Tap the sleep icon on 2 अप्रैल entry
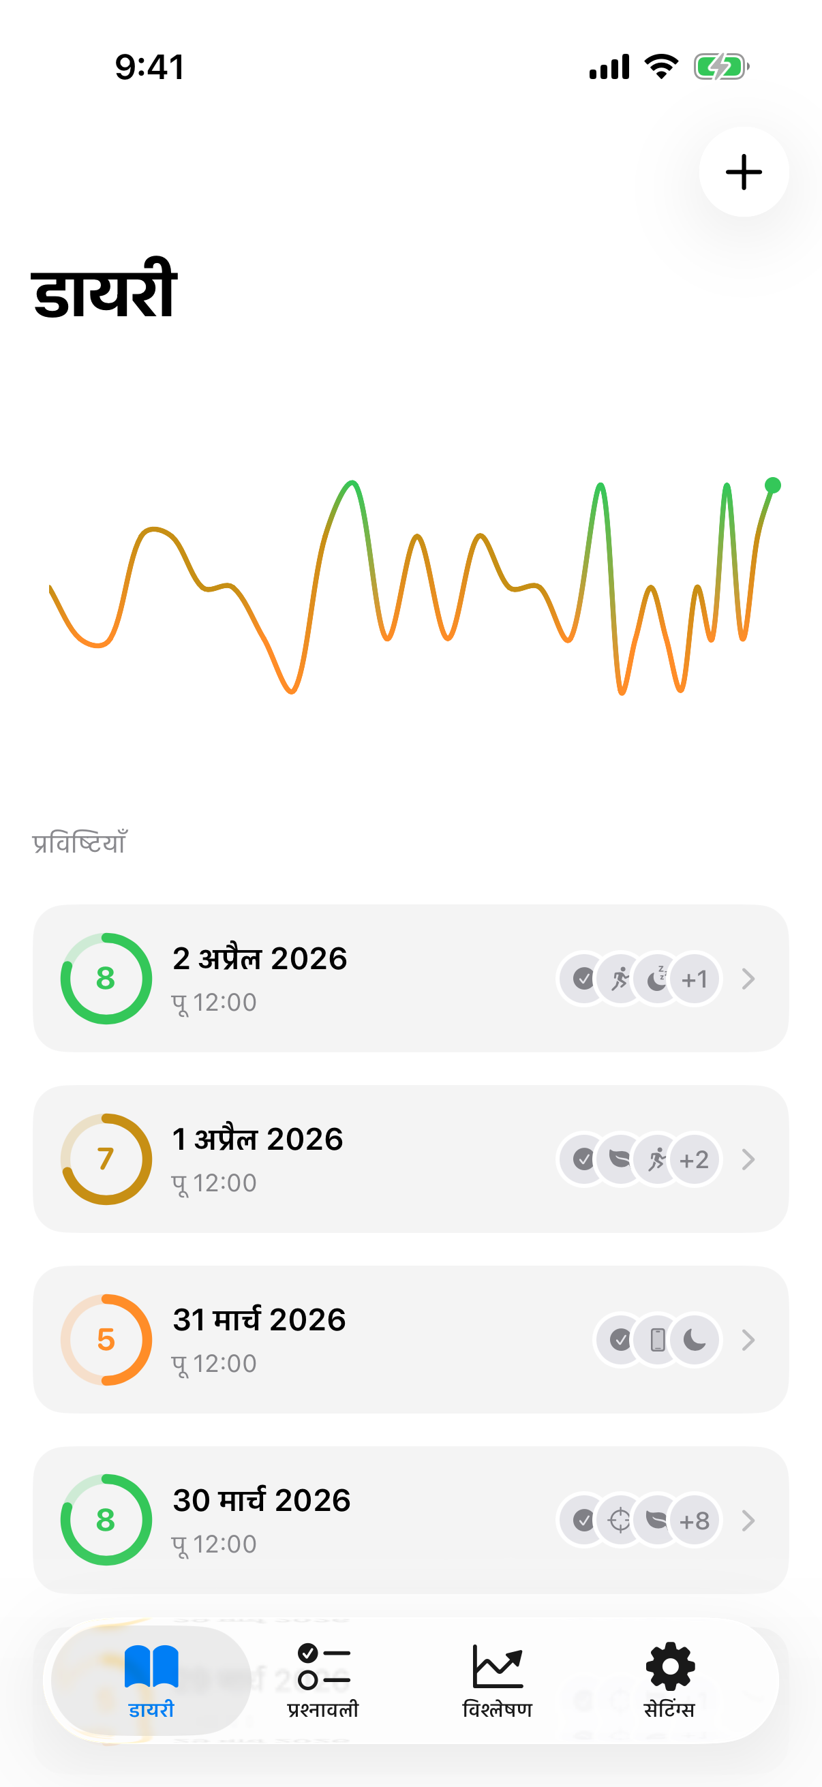 [x=657, y=979]
